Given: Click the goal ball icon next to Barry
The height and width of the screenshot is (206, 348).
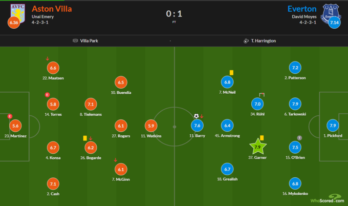Looking at the screenshot, I should pyautogui.click(x=196, y=116).
